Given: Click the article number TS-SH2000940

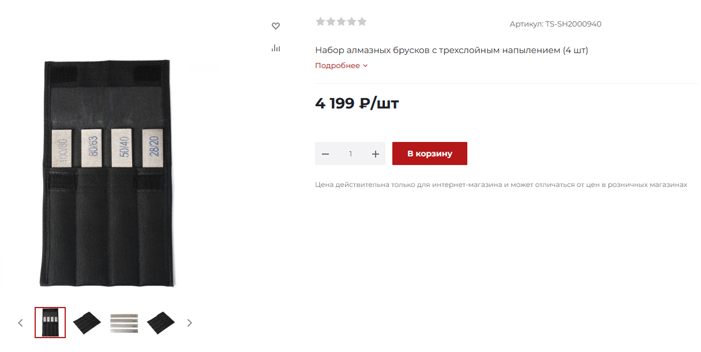Looking at the screenshot, I should click(573, 24).
